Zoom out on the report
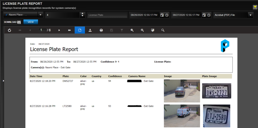 142,30
